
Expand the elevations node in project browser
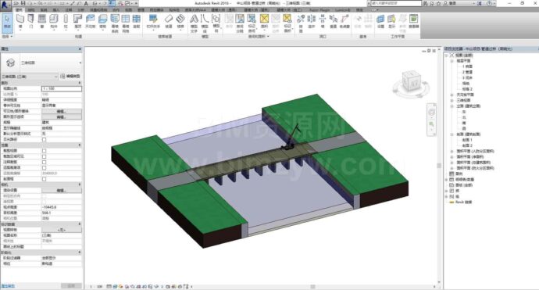point(452,106)
